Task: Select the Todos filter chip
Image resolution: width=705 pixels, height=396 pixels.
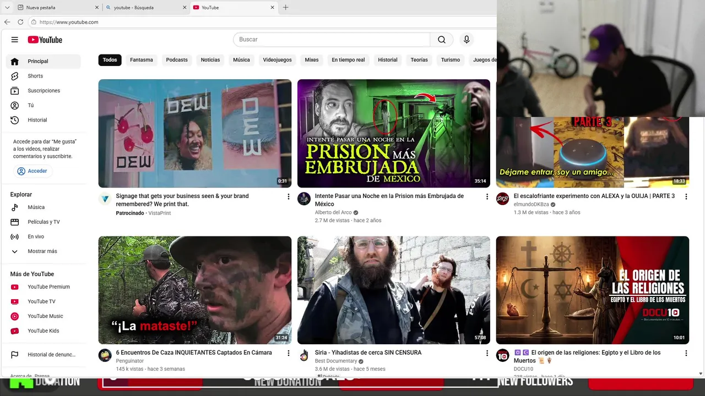Action: tap(110, 60)
